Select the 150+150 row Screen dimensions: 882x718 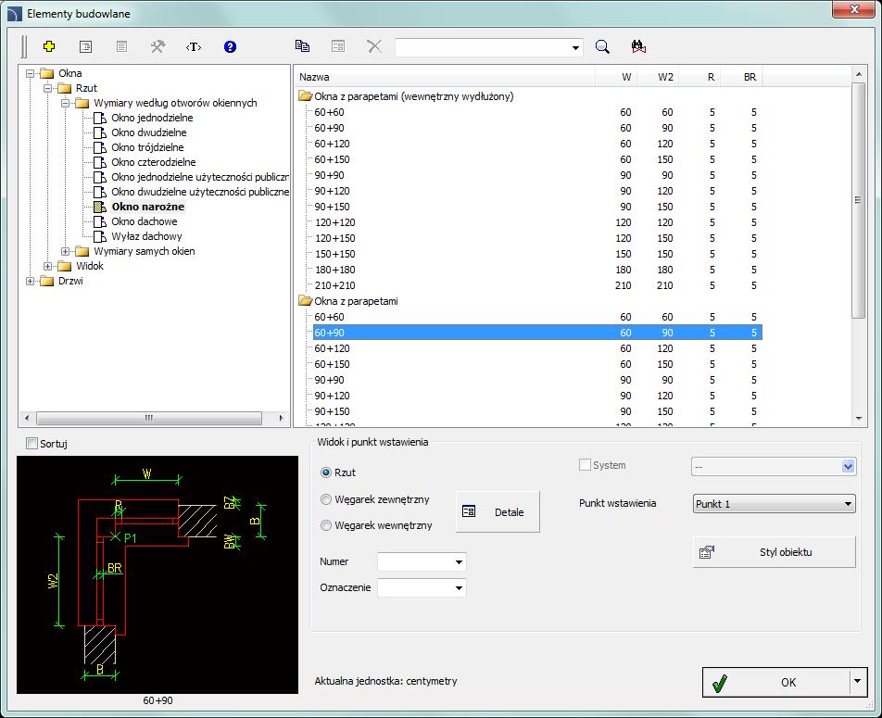pyautogui.click(x=537, y=254)
